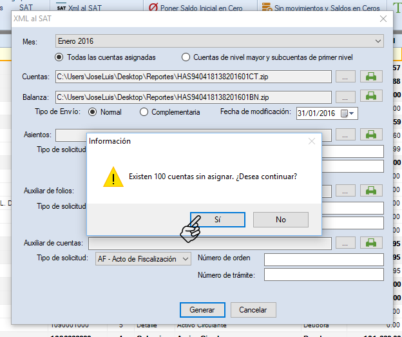Click the Generar button
This screenshot has height=337, width=402.
(x=202, y=309)
